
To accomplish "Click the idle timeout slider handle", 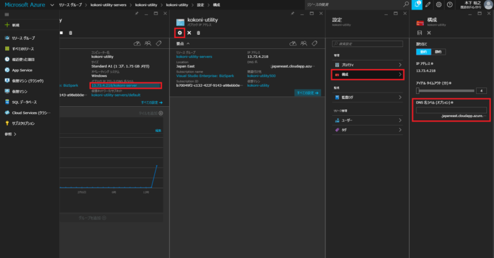I will click(x=417, y=91).
